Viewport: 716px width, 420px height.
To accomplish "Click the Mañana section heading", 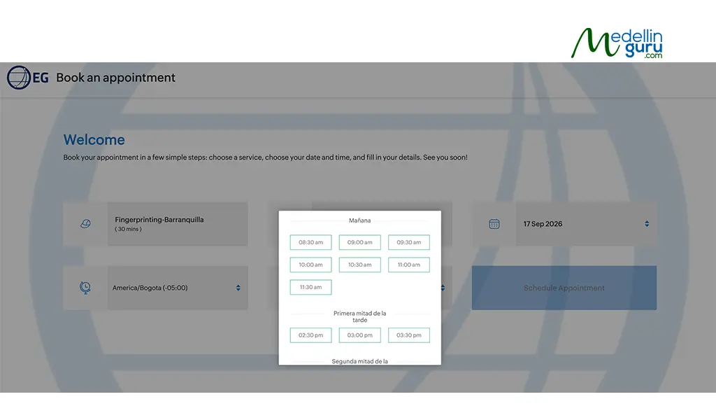I will pyautogui.click(x=360, y=220).
